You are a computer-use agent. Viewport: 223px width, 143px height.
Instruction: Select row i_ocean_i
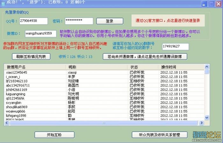(x=104, y=77)
